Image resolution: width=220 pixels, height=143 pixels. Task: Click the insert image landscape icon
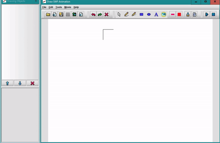74,14
